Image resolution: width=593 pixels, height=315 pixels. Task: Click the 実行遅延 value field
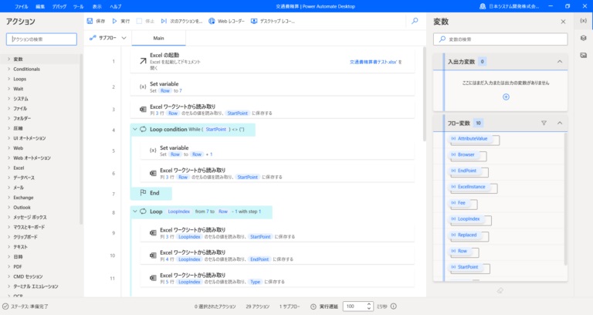click(x=354, y=307)
